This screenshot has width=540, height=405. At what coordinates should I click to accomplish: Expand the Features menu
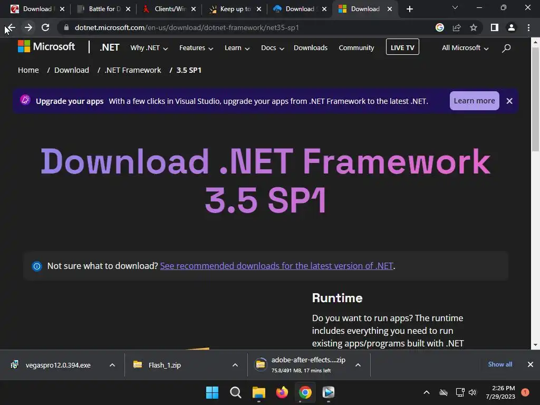(x=196, y=48)
